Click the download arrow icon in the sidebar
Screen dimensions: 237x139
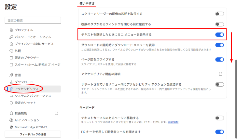(11, 82)
